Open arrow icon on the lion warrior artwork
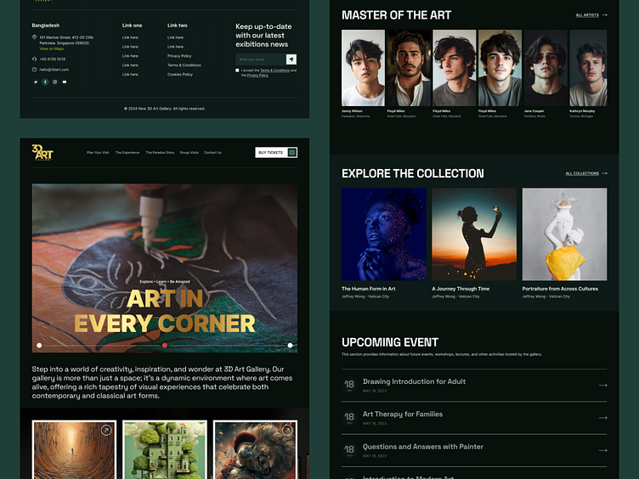The width and height of the screenshot is (639, 479). tap(287, 430)
